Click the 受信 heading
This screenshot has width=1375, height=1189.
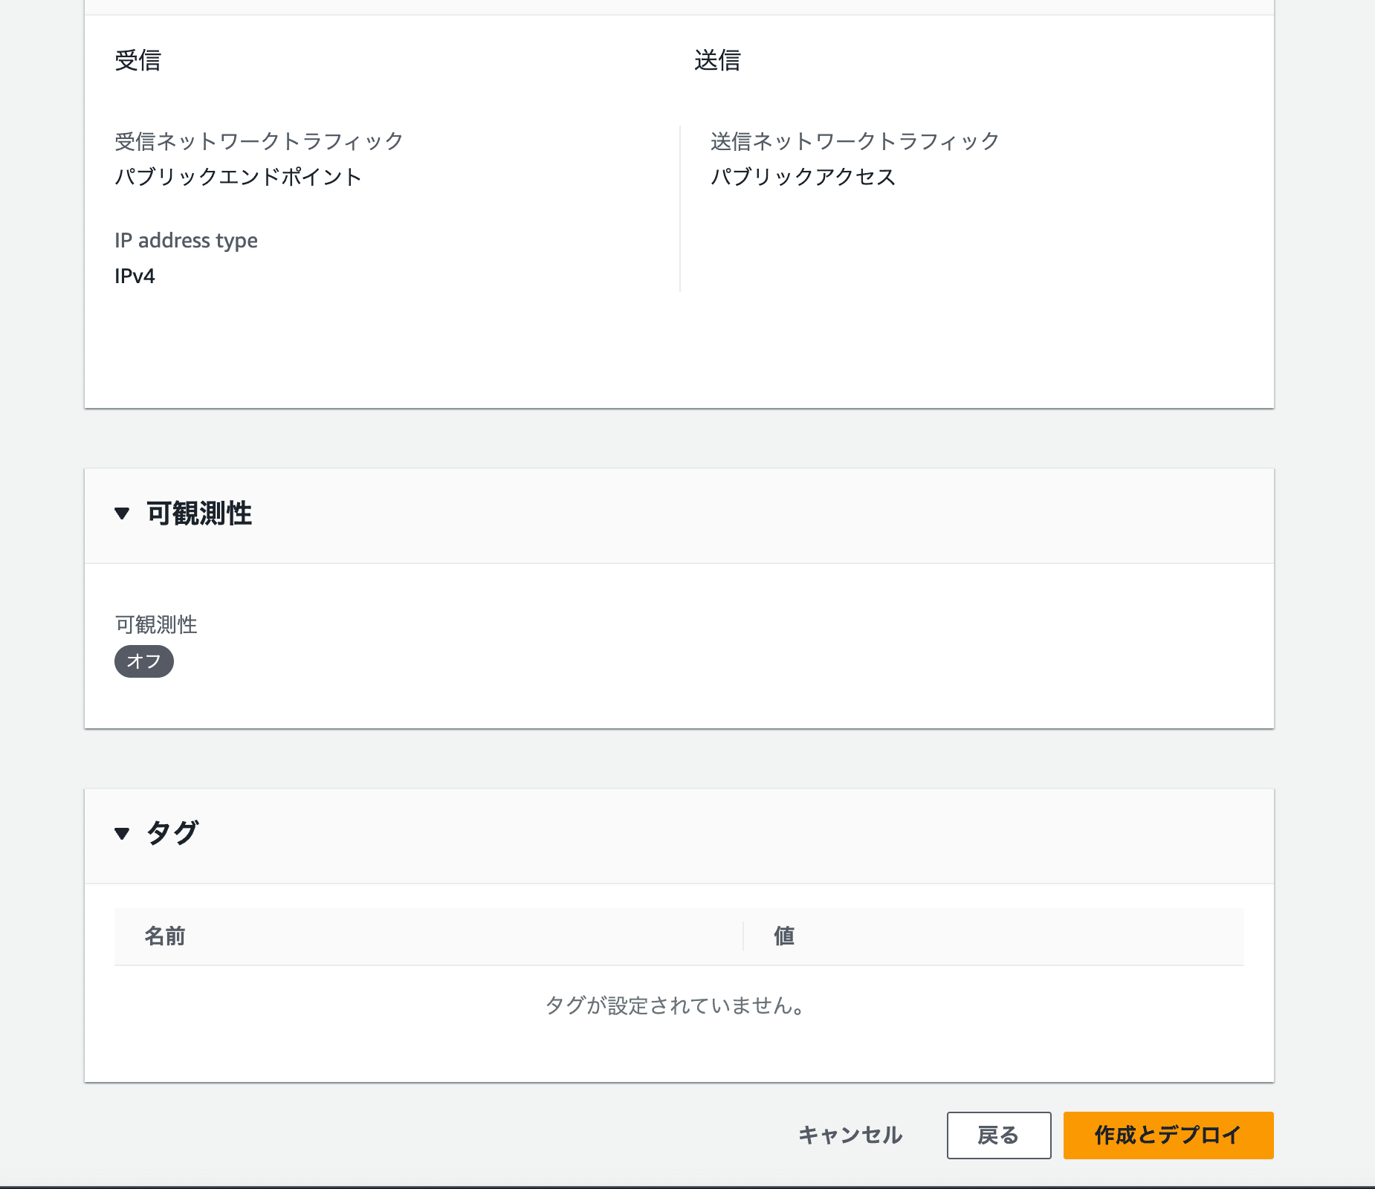click(x=137, y=60)
